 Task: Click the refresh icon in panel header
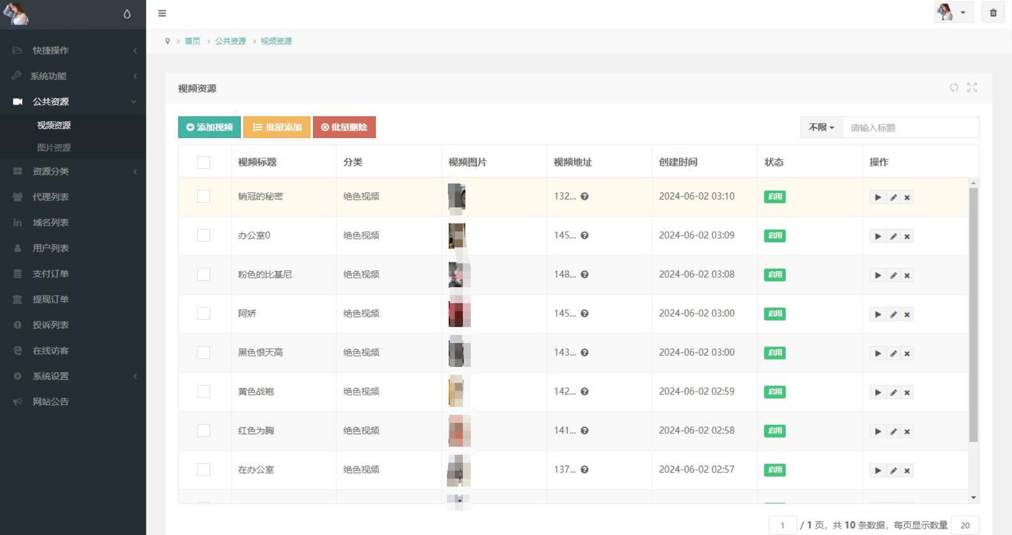(x=954, y=88)
